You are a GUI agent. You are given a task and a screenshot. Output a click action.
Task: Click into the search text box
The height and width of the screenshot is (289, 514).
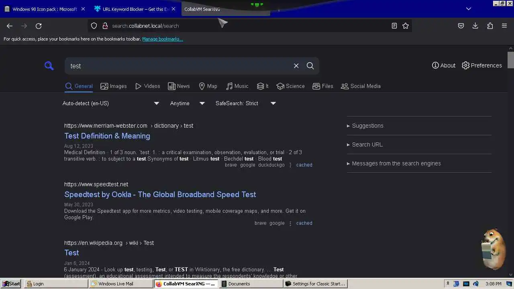click(x=179, y=66)
